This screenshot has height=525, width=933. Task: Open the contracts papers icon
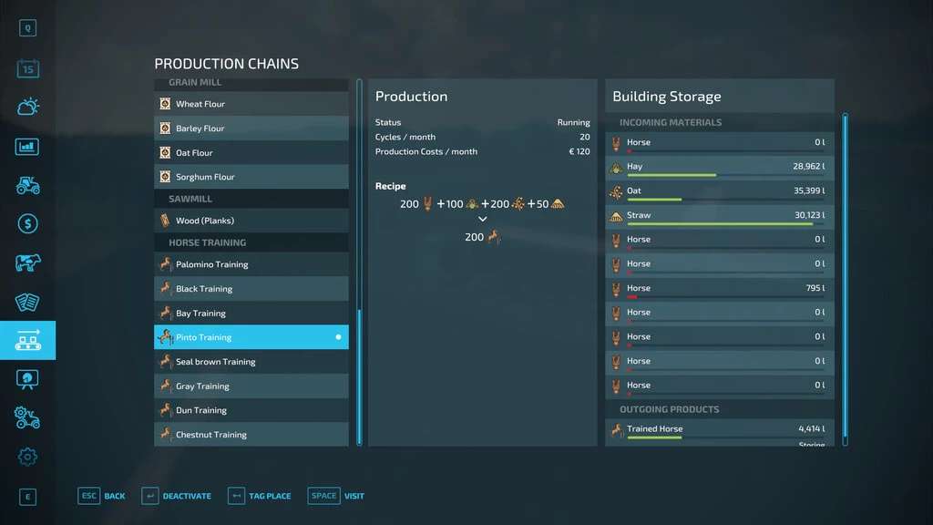[27, 303]
